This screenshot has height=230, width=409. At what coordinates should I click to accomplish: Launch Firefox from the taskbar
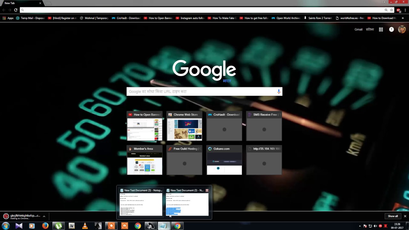click(45, 226)
